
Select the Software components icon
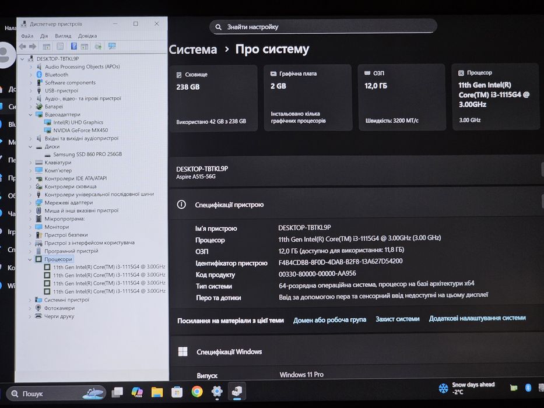(39, 83)
